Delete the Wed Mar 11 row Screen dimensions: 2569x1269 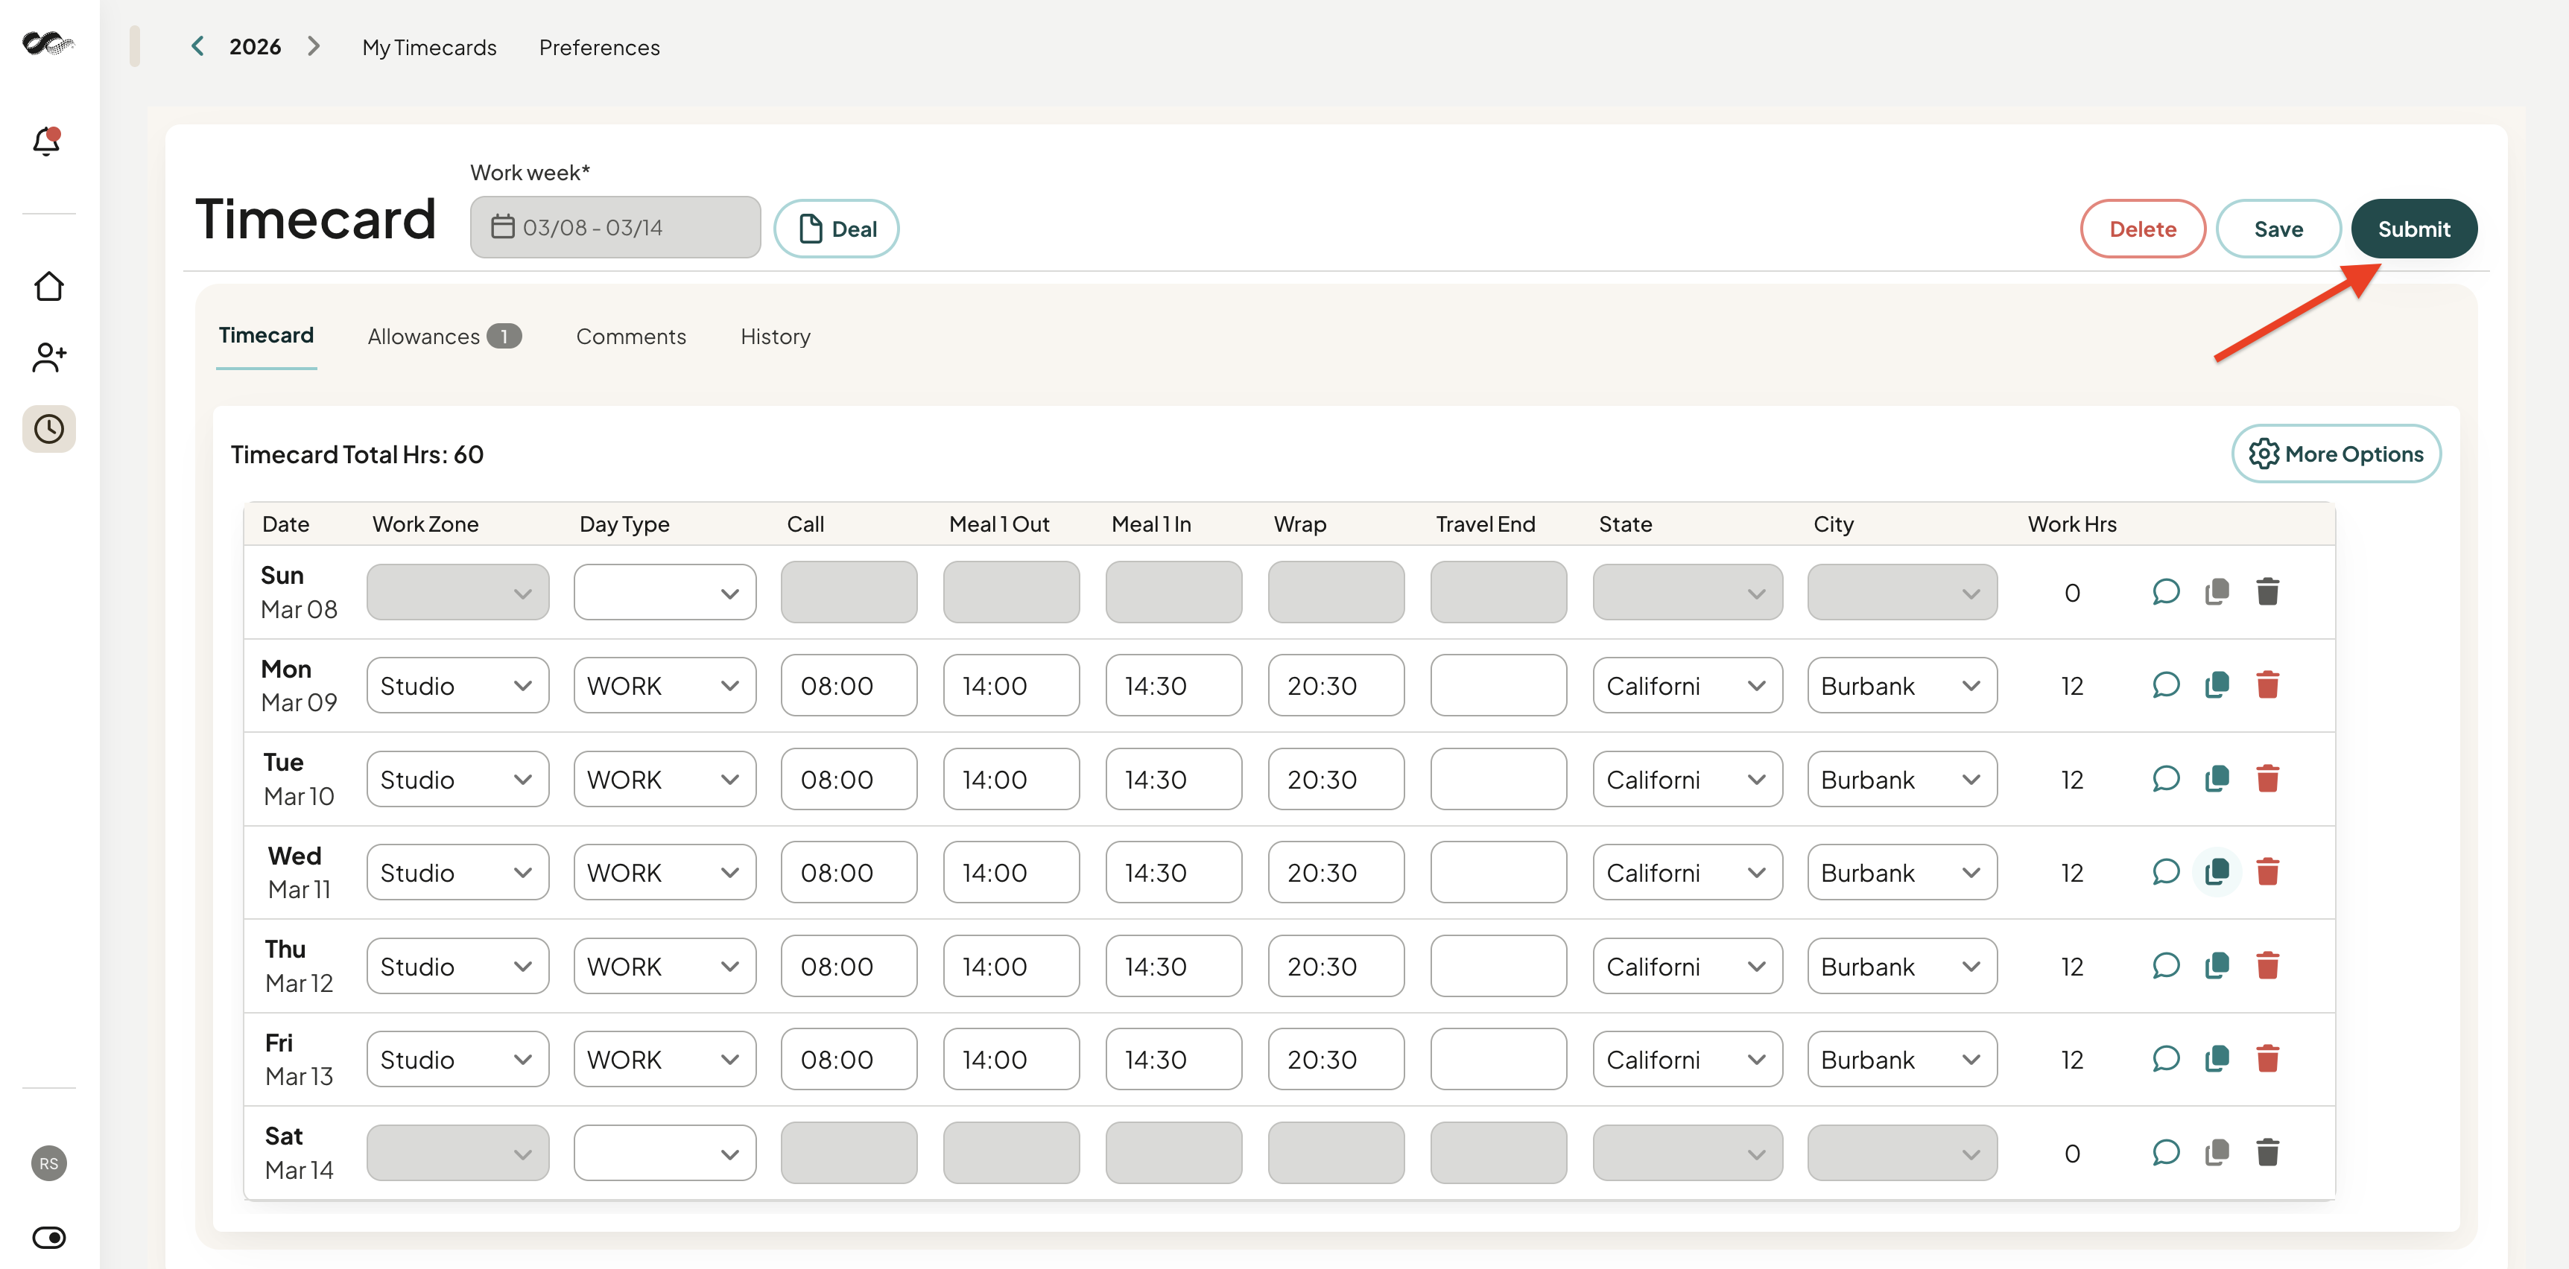coord(2268,872)
